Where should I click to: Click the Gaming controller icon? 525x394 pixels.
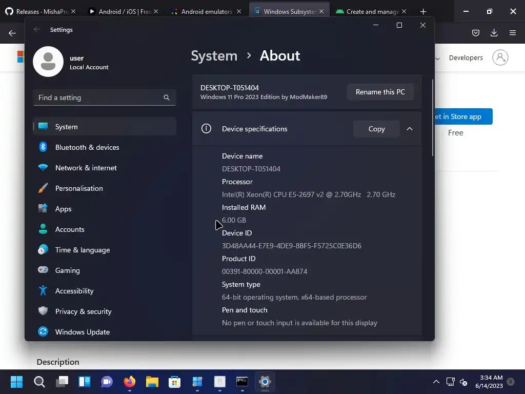(43, 270)
